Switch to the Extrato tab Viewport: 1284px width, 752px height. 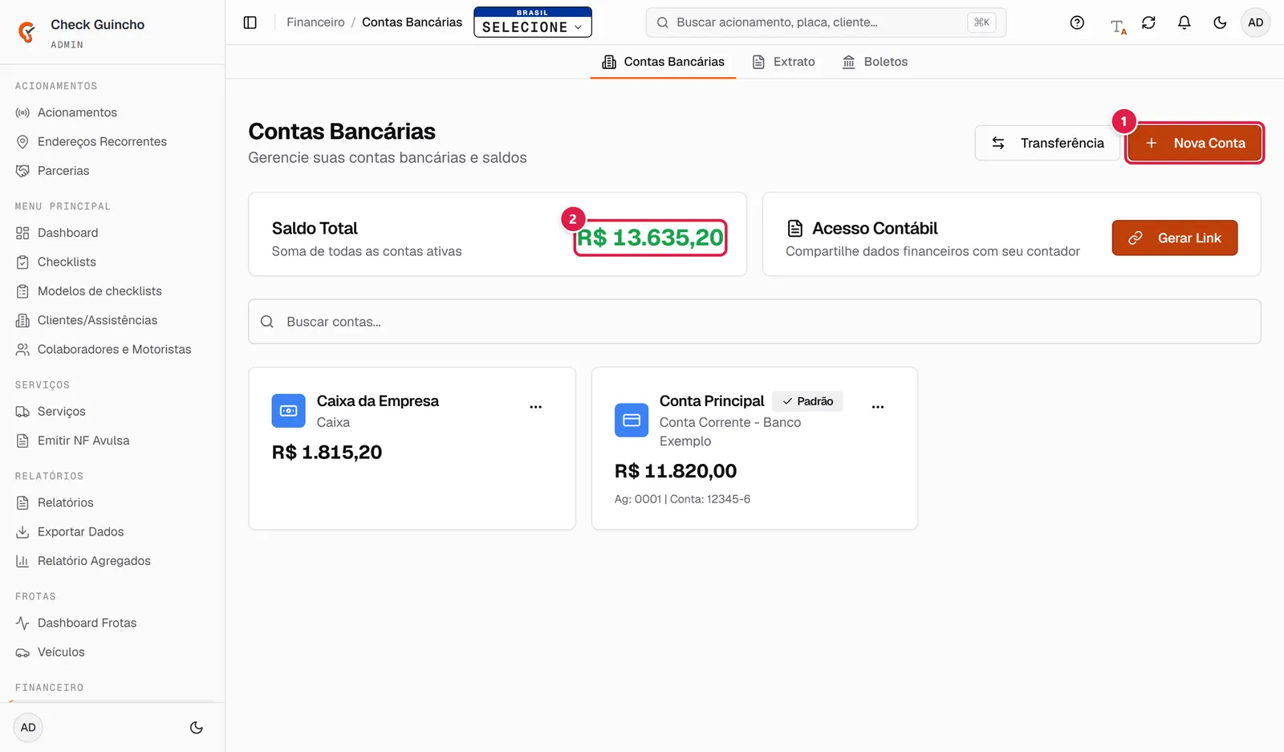tap(783, 62)
